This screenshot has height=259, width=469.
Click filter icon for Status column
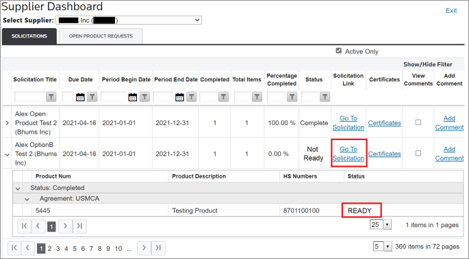(x=325, y=96)
